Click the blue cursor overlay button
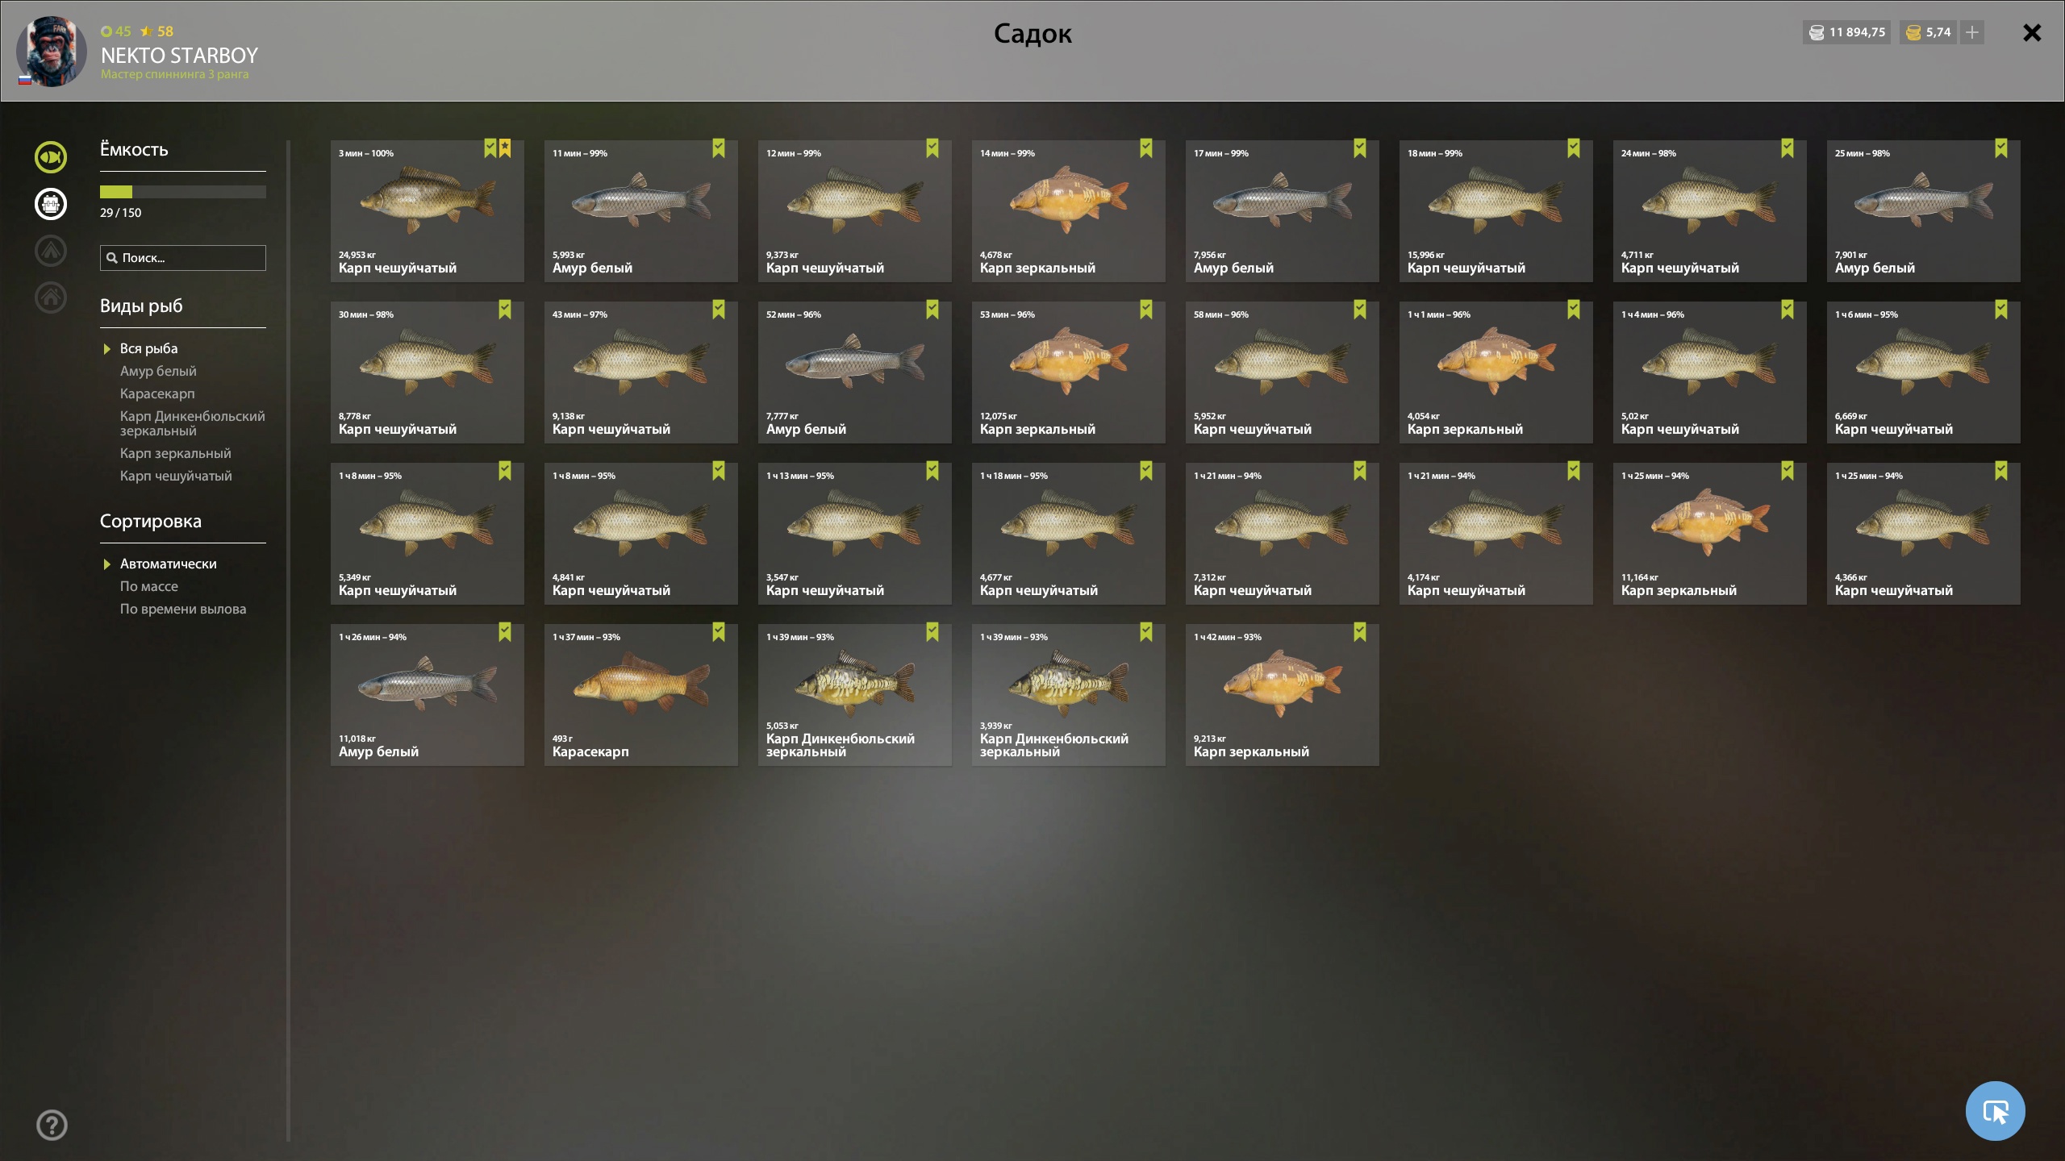 click(1995, 1111)
